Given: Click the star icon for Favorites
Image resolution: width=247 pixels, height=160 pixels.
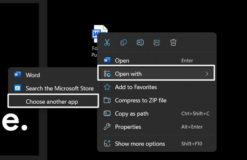Looking at the screenshot, I should click(107, 87).
